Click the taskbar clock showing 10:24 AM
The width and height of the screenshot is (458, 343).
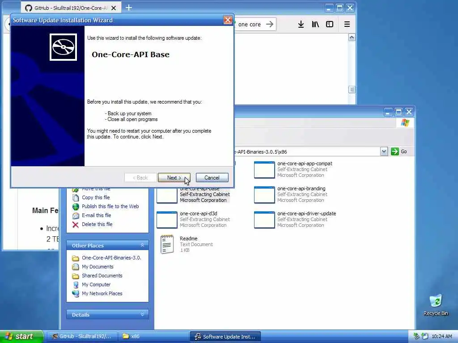tap(441, 337)
